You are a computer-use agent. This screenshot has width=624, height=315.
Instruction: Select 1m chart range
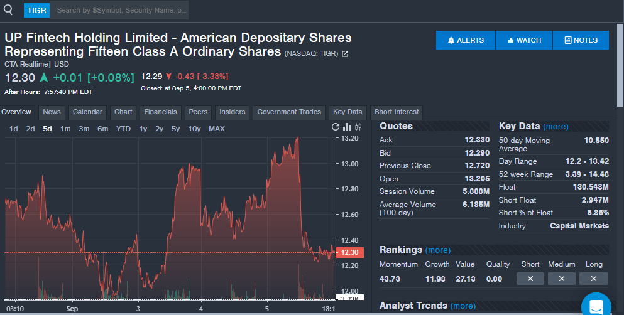[65, 129]
